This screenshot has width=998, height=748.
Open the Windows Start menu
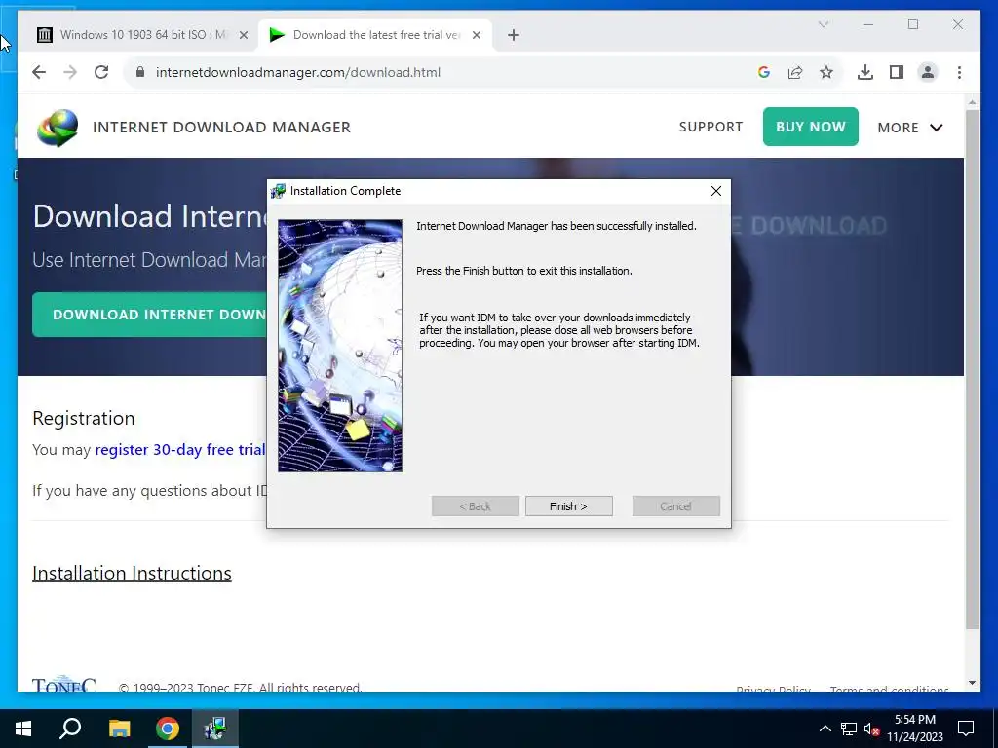23,729
